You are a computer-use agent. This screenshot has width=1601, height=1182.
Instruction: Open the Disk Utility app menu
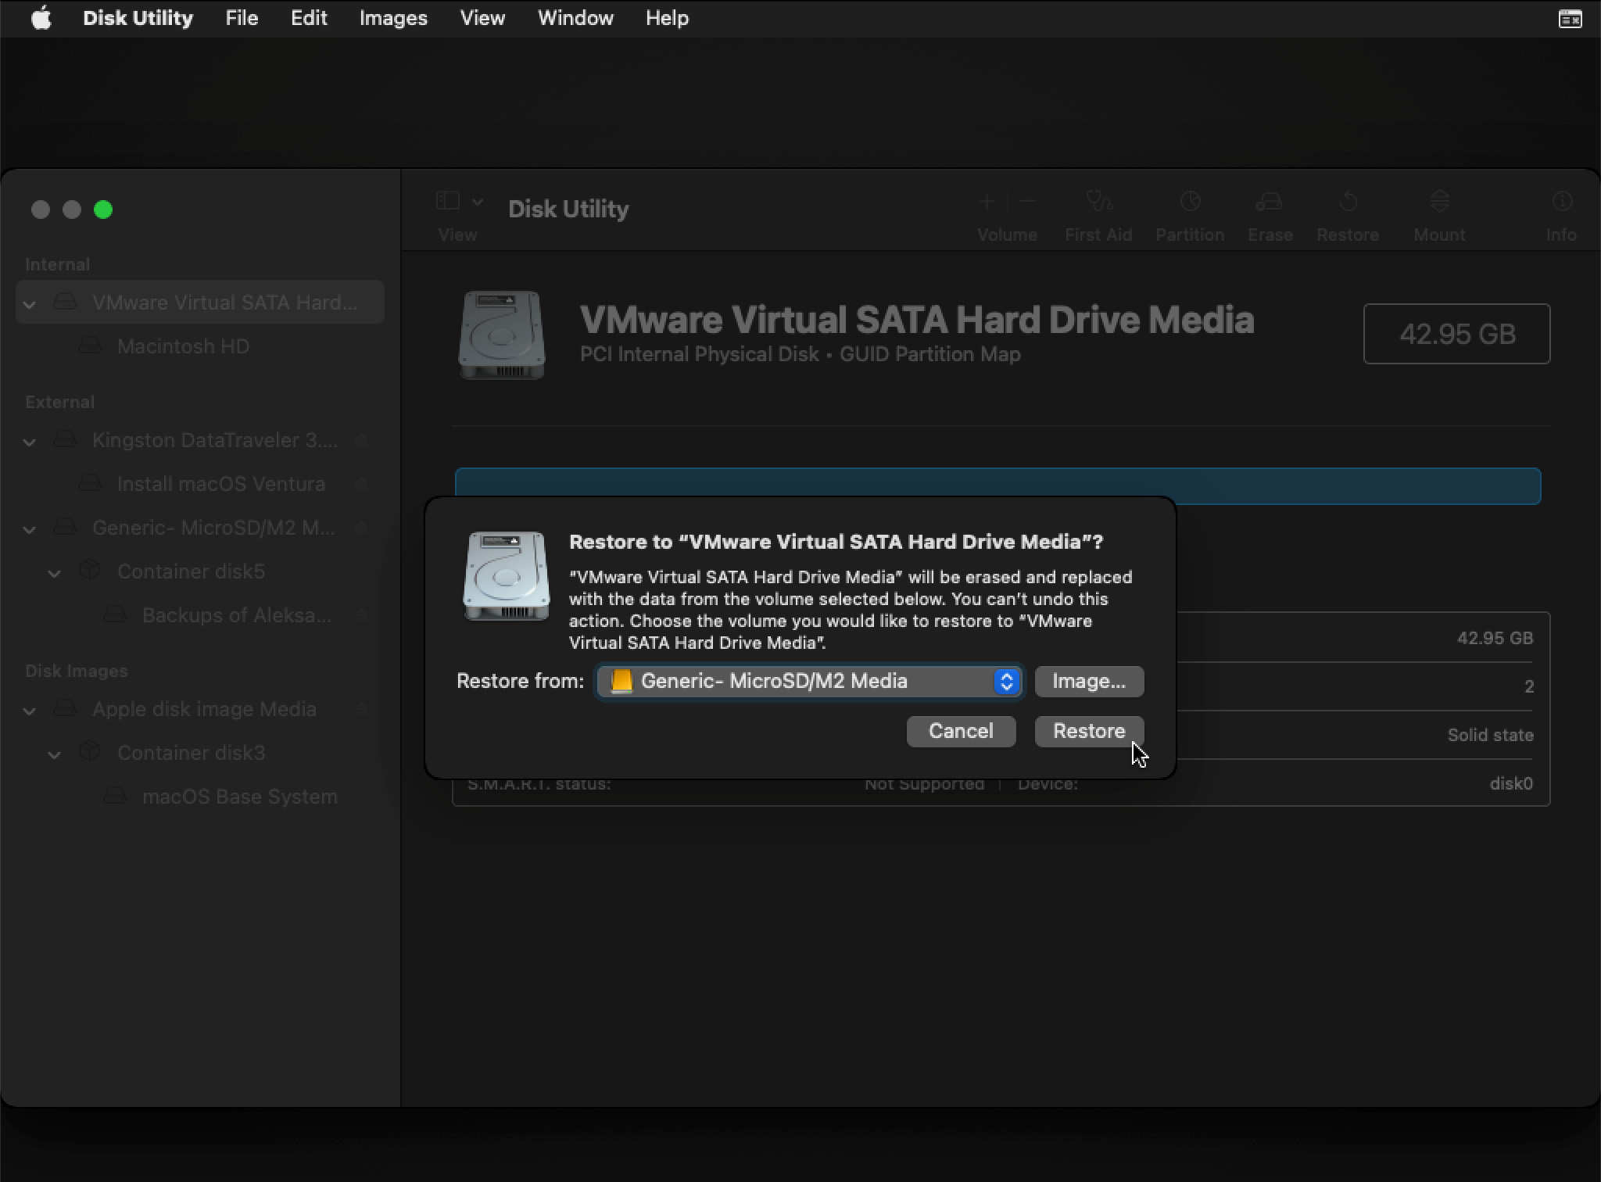[x=138, y=18]
